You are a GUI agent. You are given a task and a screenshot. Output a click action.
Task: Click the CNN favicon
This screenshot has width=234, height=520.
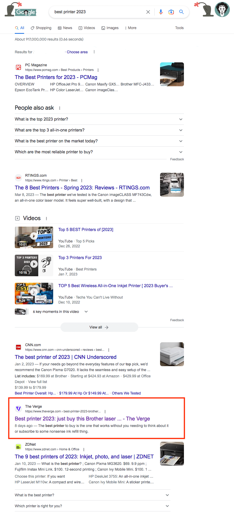click(18, 347)
